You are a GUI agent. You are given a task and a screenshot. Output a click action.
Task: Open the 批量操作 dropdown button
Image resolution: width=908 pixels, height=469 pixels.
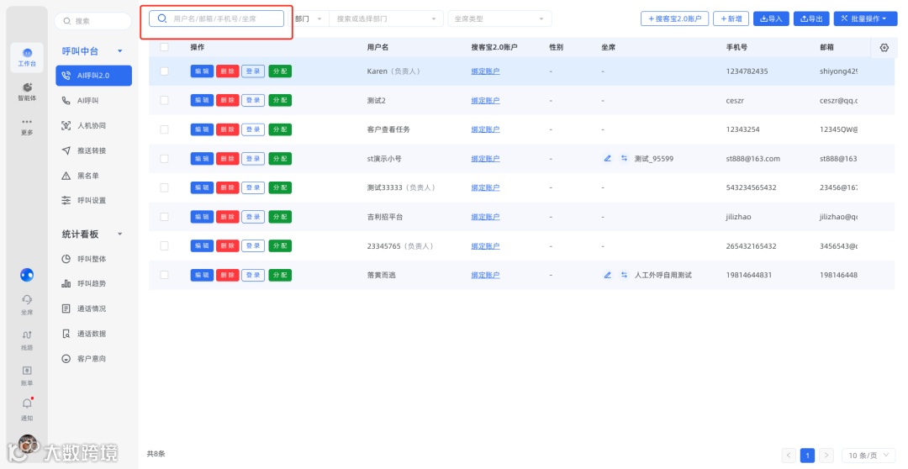pos(865,18)
